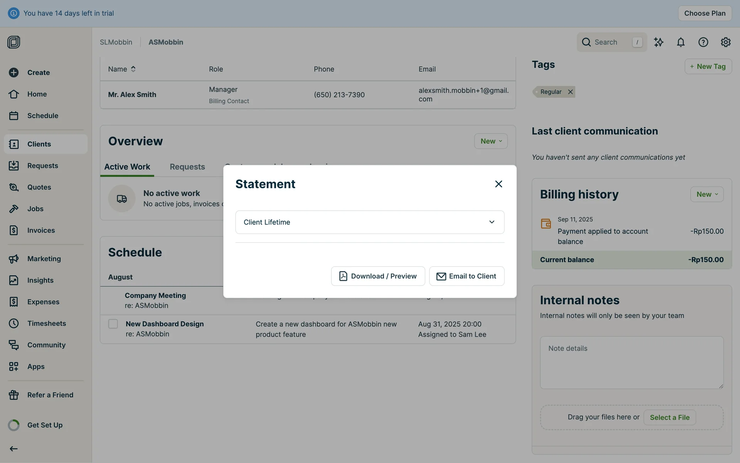Expand the Client Lifetime dropdown
Image resolution: width=740 pixels, height=463 pixels.
tap(370, 222)
